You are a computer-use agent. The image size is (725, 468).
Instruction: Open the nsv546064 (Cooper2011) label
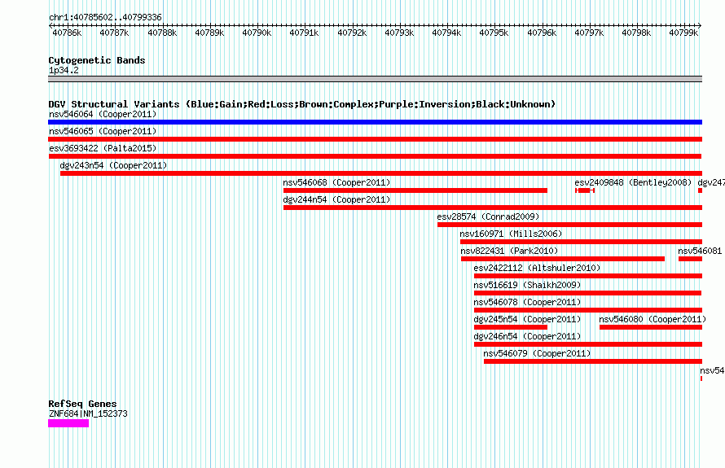pyautogui.click(x=103, y=114)
